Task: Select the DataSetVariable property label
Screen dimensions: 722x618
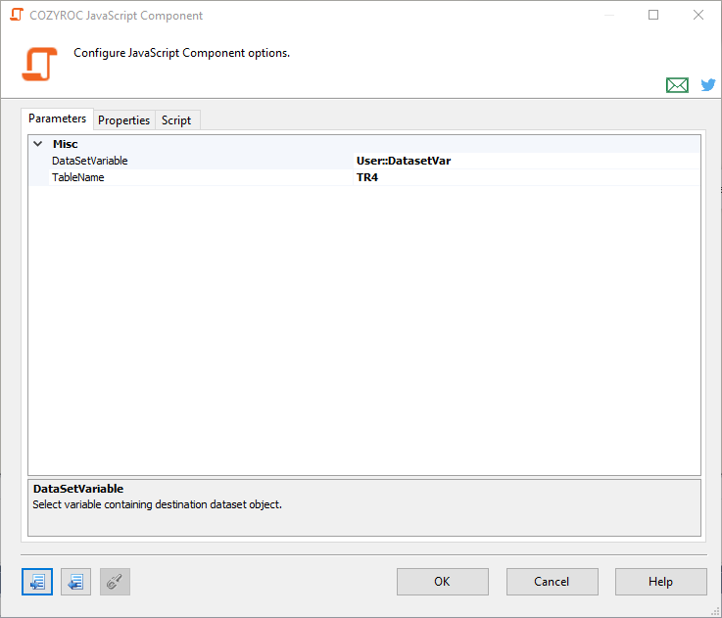Action: coord(90,161)
